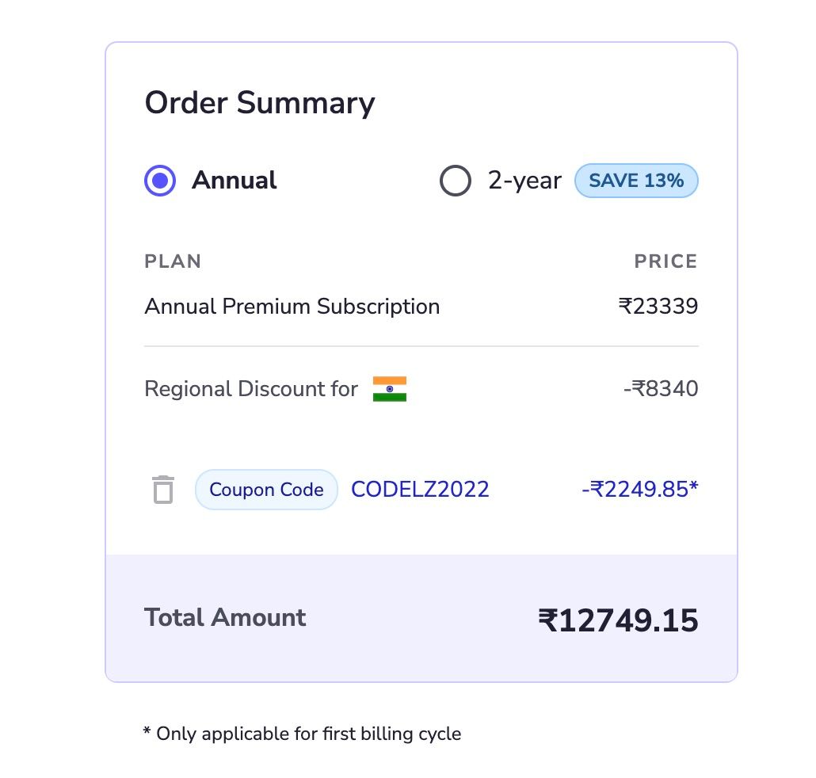
Task: Click the coupon discount -₹2249.85* amount
Action: pos(640,489)
